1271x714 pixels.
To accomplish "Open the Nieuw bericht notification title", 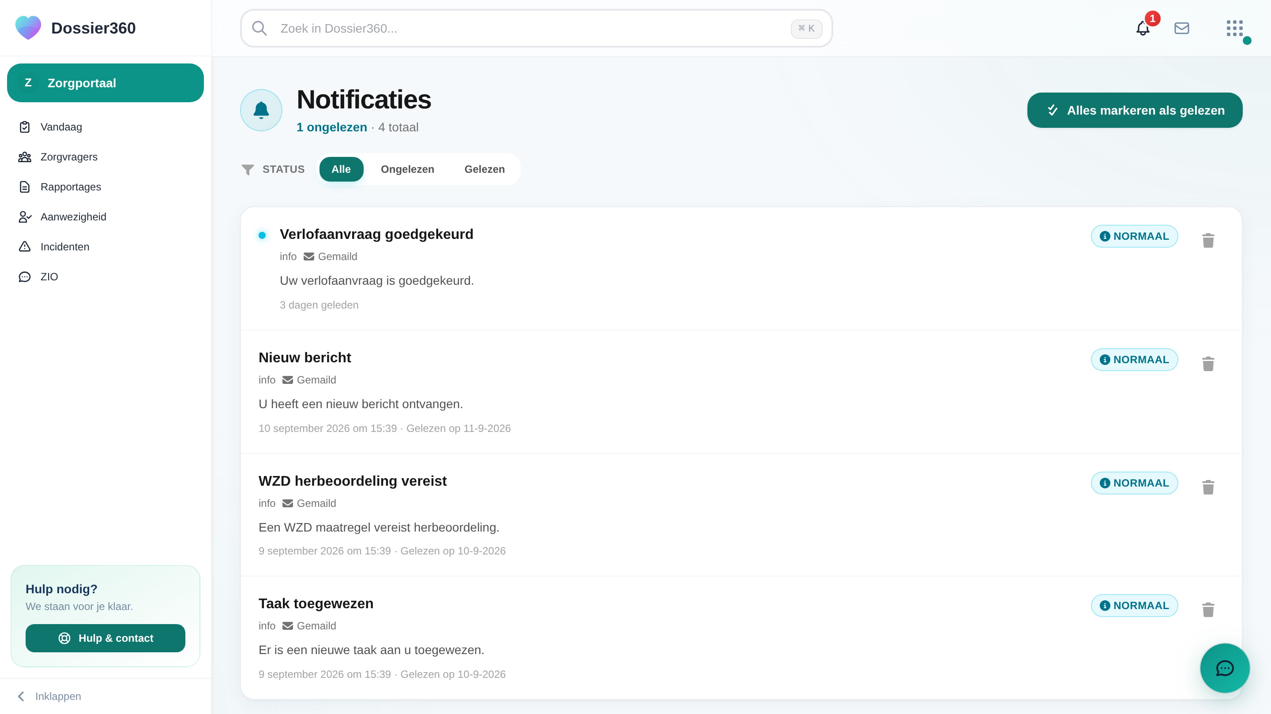I will (305, 358).
